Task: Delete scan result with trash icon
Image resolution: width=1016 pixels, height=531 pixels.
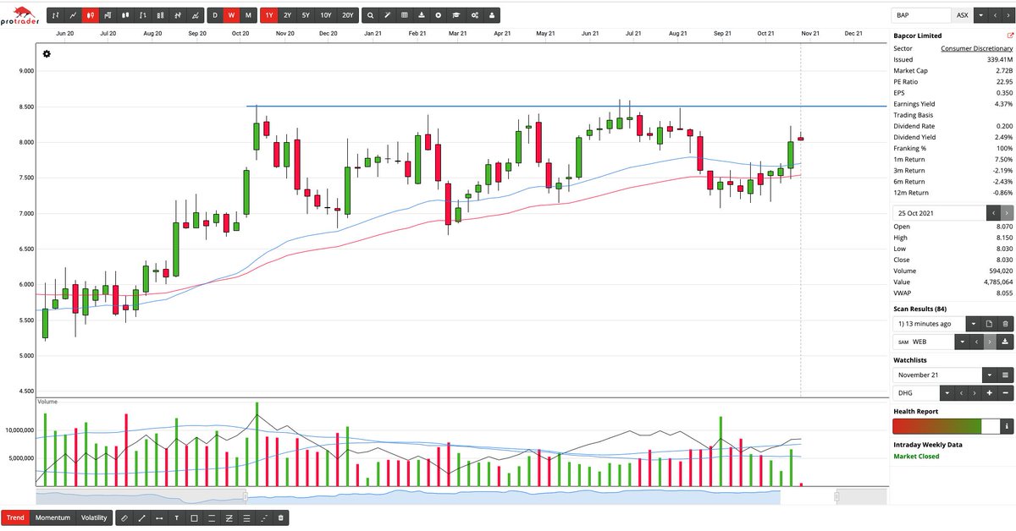Action: click(1005, 324)
